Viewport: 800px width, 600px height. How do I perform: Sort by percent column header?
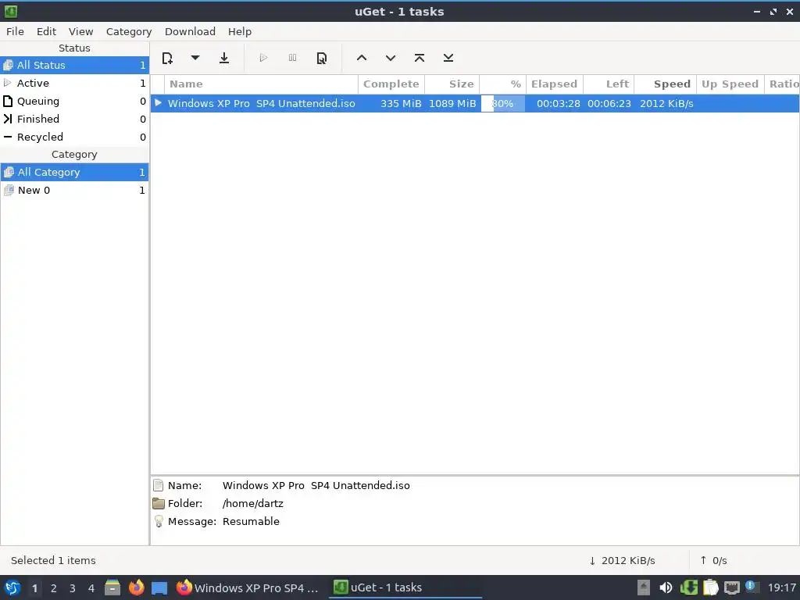[x=503, y=84]
